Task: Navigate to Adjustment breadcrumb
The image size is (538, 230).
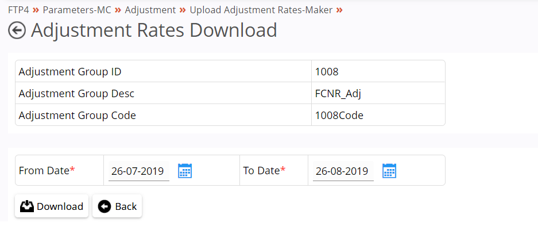Action: [150, 10]
